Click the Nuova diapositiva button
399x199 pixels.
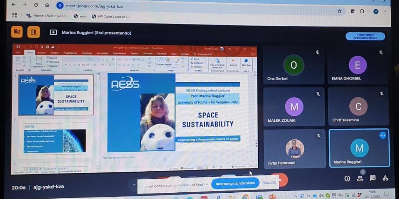39,62
